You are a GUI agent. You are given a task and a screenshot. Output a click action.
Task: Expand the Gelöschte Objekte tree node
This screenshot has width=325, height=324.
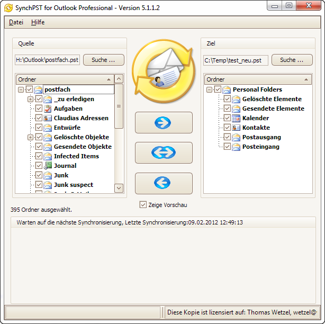tap(30, 137)
